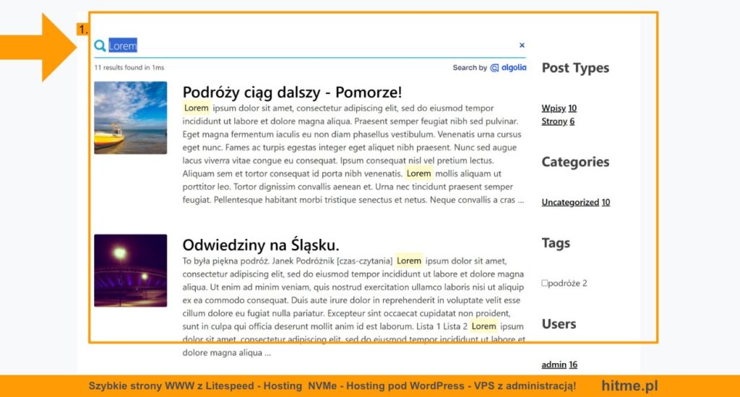Open post Podróży ciąg dalszy - Pomorze!
Viewport: 740px width, 397px height.
point(292,92)
